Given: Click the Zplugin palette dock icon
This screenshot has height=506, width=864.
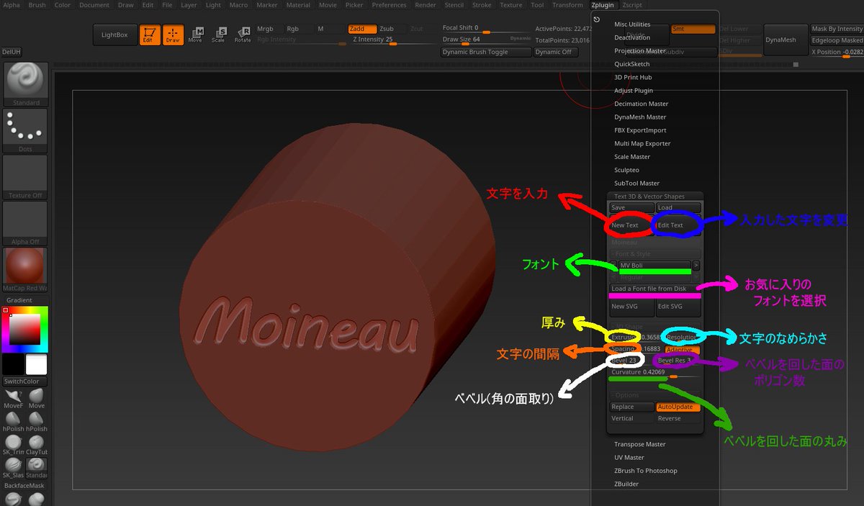Looking at the screenshot, I should coord(597,19).
